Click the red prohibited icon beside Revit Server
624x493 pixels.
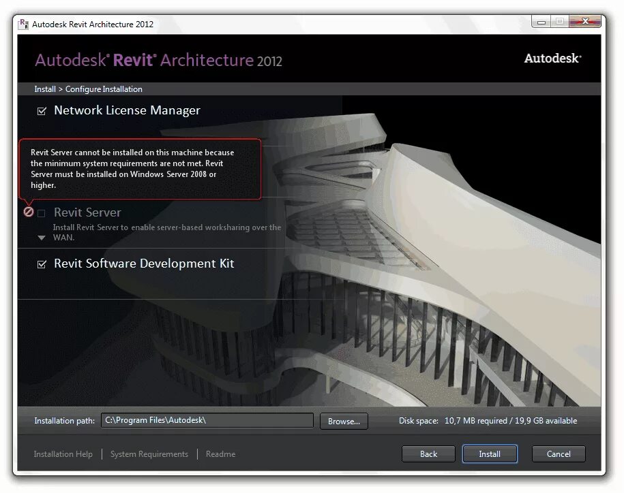[28, 212]
